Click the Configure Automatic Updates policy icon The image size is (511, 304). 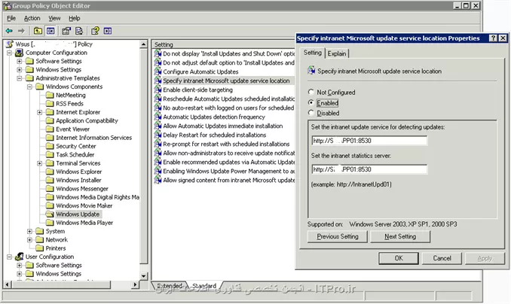tap(158, 72)
